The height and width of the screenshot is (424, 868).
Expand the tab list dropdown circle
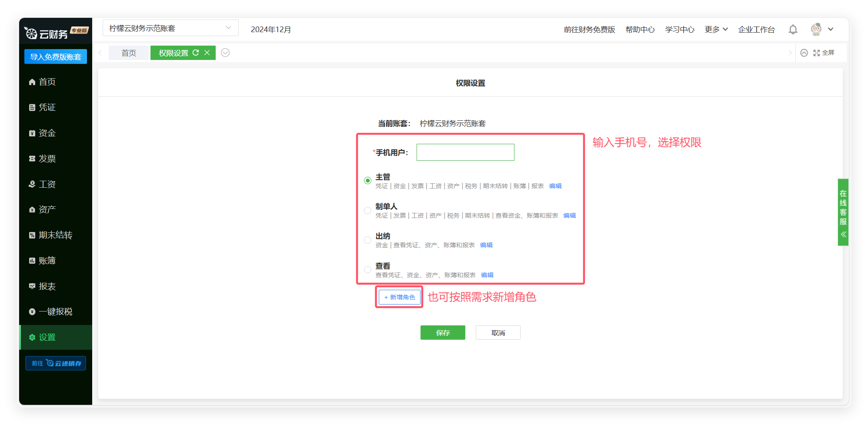[x=225, y=53]
